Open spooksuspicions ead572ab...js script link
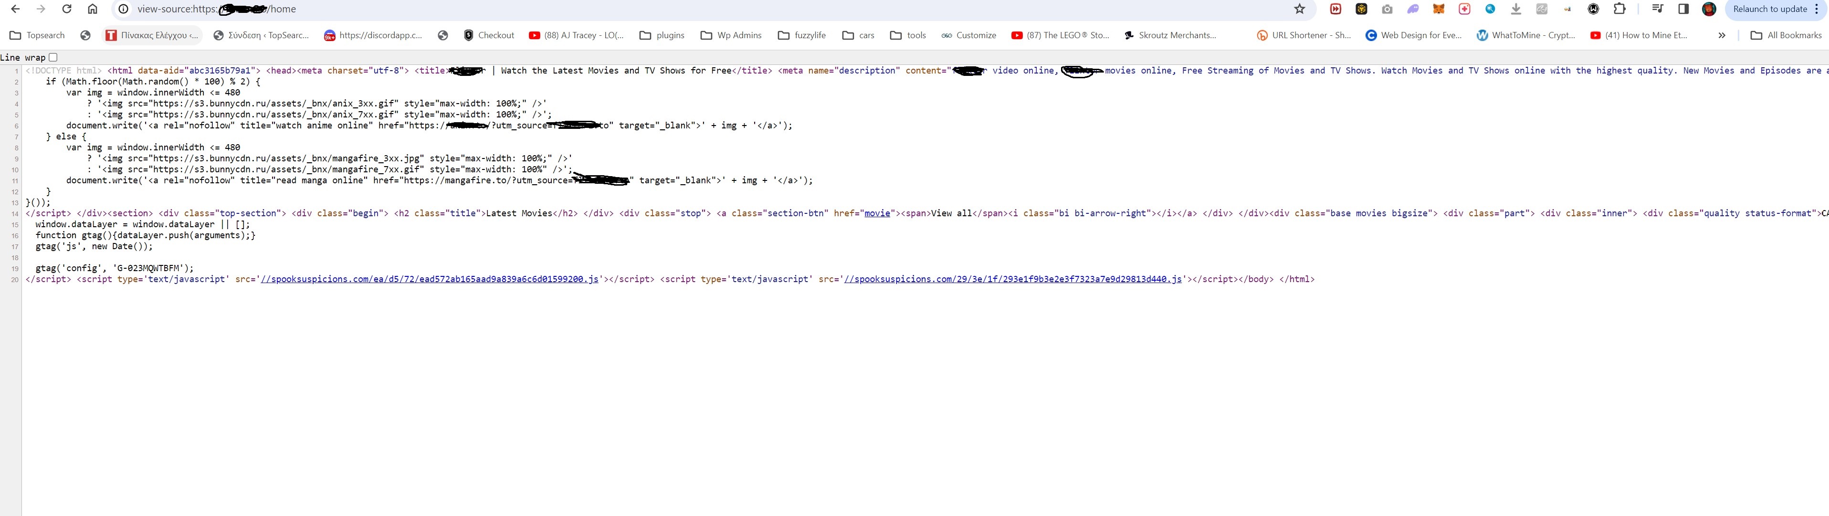The width and height of the screenshot is (1829, 516). pos(430,279)
